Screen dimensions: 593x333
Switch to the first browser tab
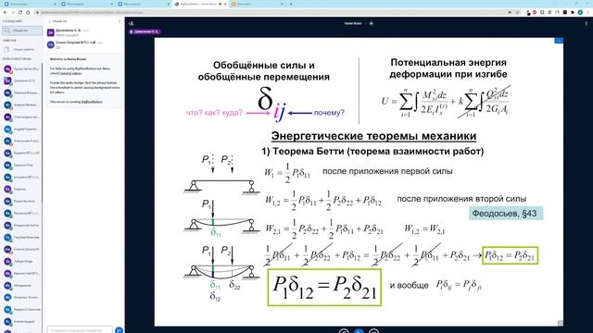click(30, 4)
